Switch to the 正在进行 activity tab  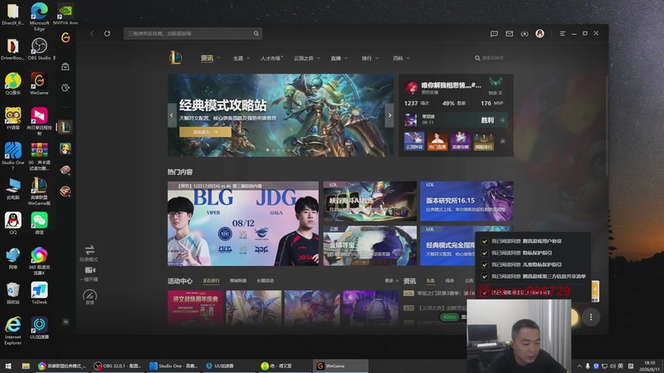(x=211, y=281)
